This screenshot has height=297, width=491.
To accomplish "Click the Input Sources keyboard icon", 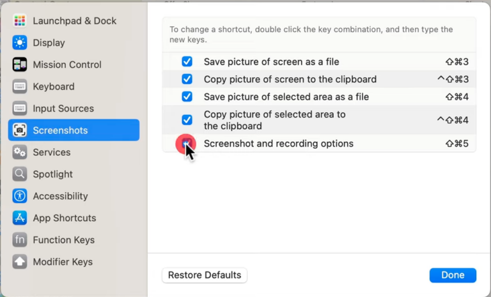I will (19, 109).
